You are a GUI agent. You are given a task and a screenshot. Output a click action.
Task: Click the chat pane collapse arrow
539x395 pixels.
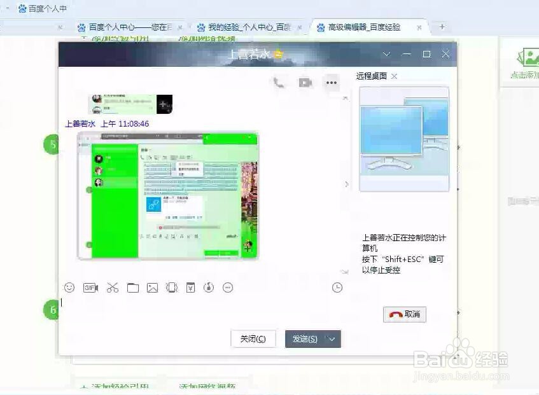pyautogui.click(x=346, y=184)
